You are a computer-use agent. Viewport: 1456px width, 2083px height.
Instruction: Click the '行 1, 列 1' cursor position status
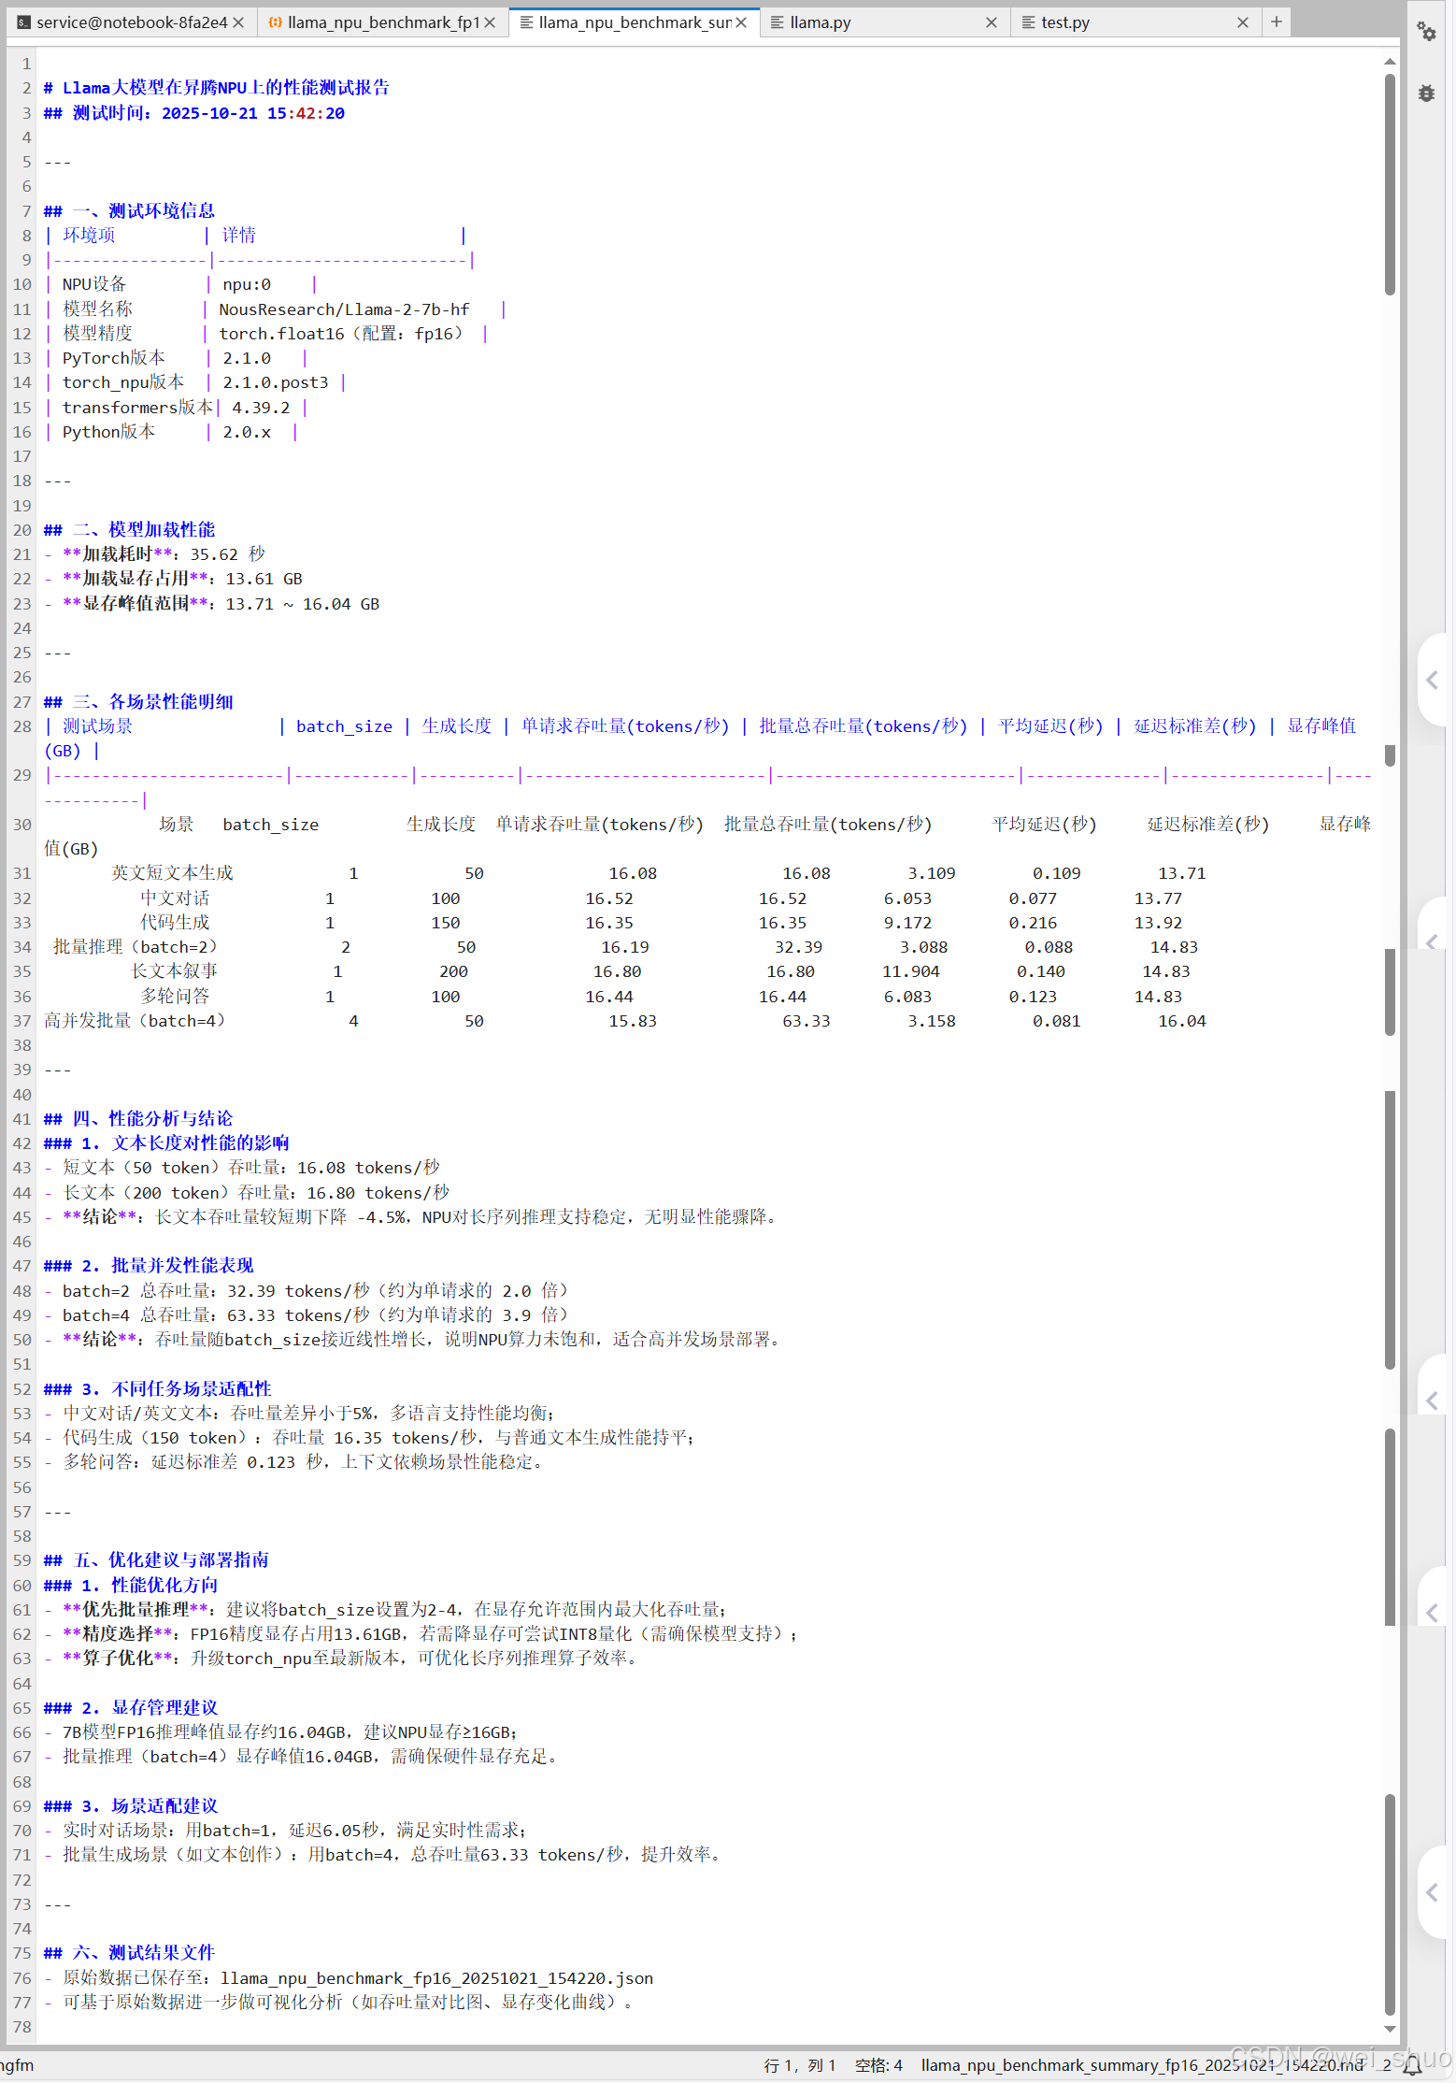coord(800,2065)
